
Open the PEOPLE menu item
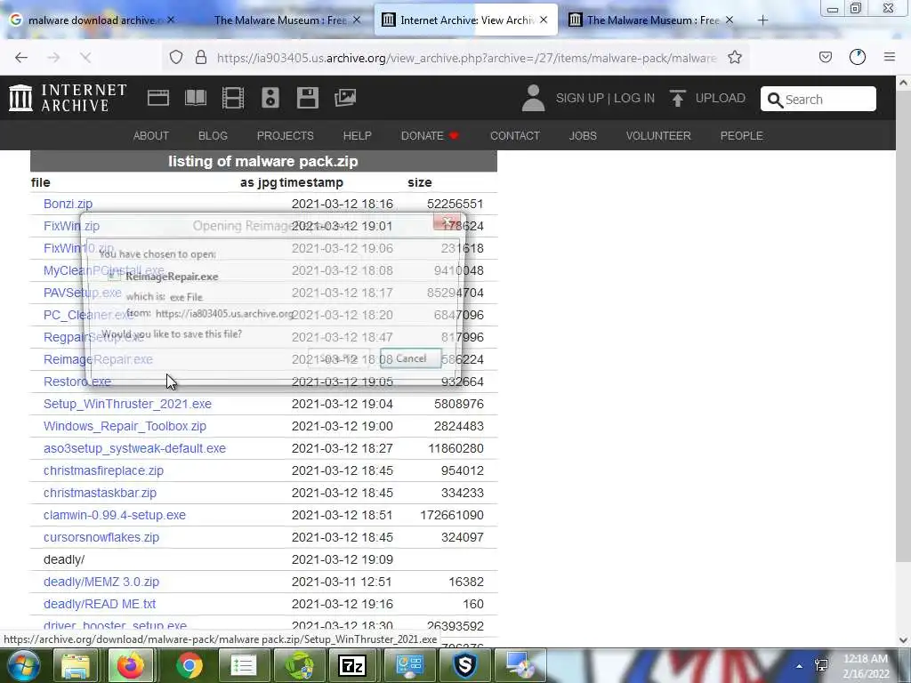(x=741, y=135)
